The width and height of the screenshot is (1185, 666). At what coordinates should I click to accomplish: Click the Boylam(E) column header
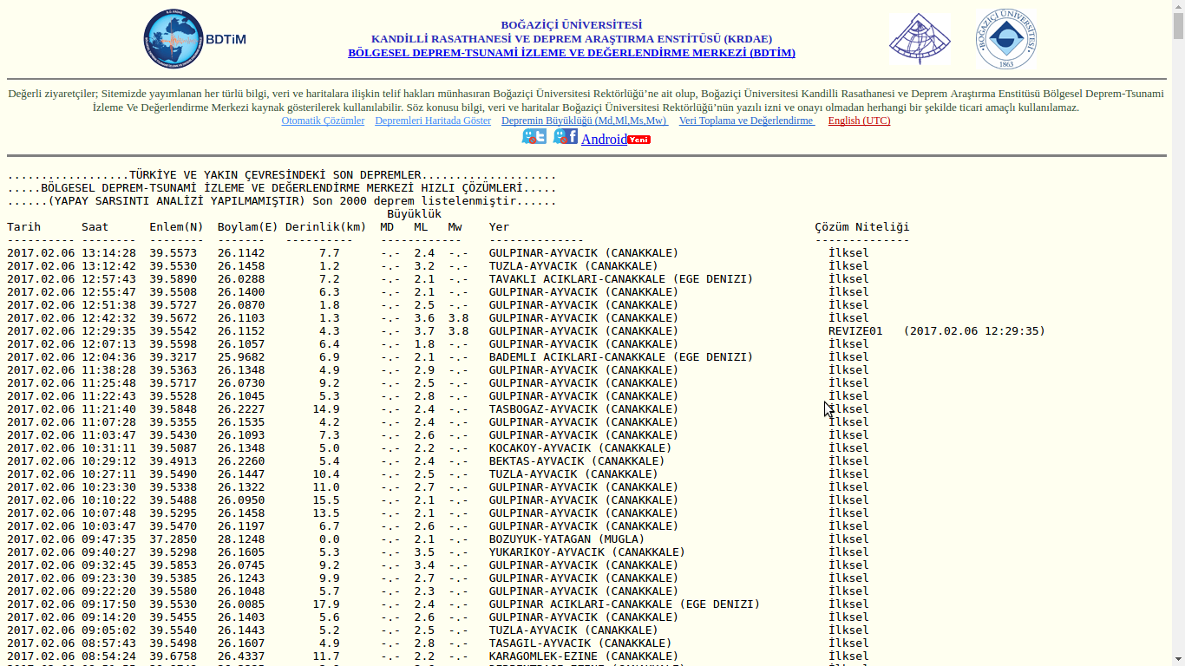(248, 227)
